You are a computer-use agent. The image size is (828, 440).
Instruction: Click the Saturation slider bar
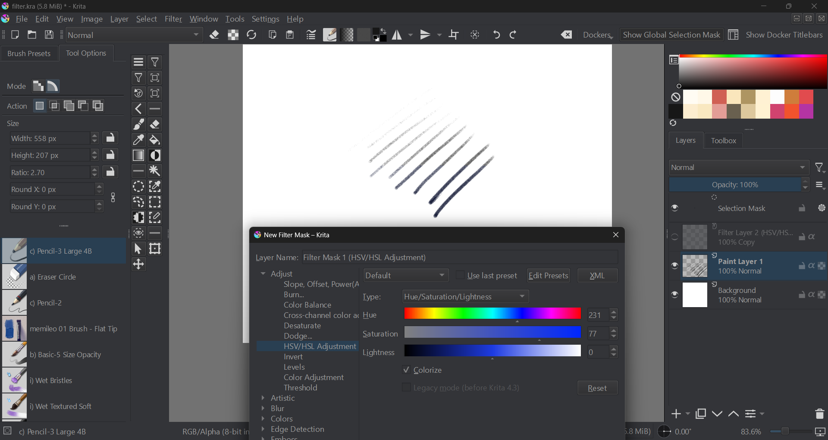(x=492, y=333)
